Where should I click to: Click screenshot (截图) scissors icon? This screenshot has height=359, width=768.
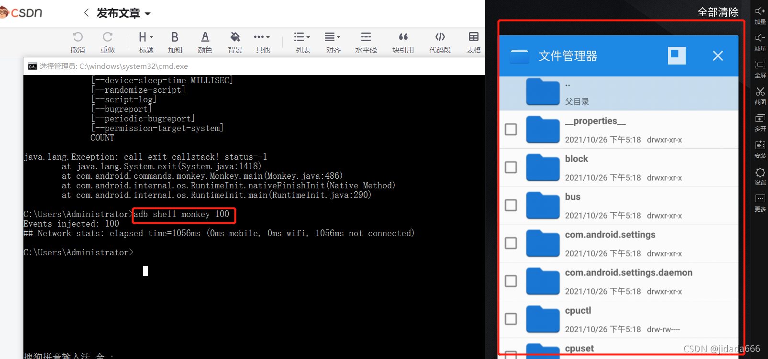point(760,91)
